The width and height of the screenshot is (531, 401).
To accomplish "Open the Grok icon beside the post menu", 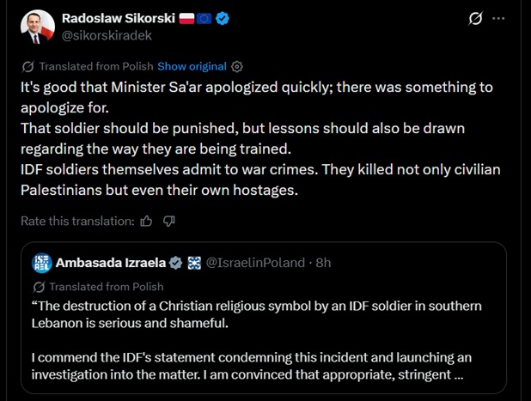I will coord(476,18).
